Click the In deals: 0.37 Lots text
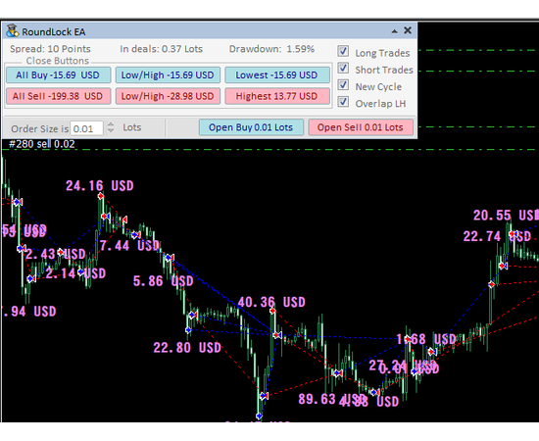Screen dimensions: 539x441 pos(162,49)
